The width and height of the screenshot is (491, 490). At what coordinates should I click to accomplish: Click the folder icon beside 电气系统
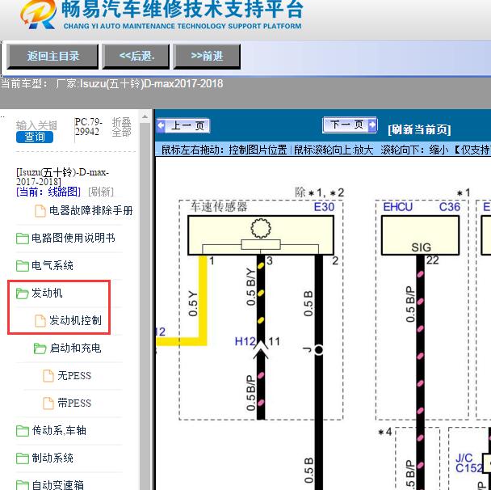tap(23, 266)
